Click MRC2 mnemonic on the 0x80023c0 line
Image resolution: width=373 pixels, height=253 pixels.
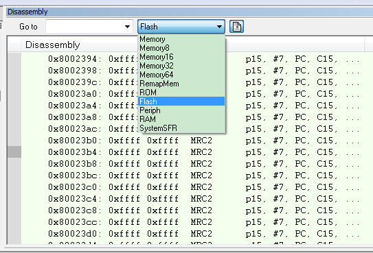(201, 187)
